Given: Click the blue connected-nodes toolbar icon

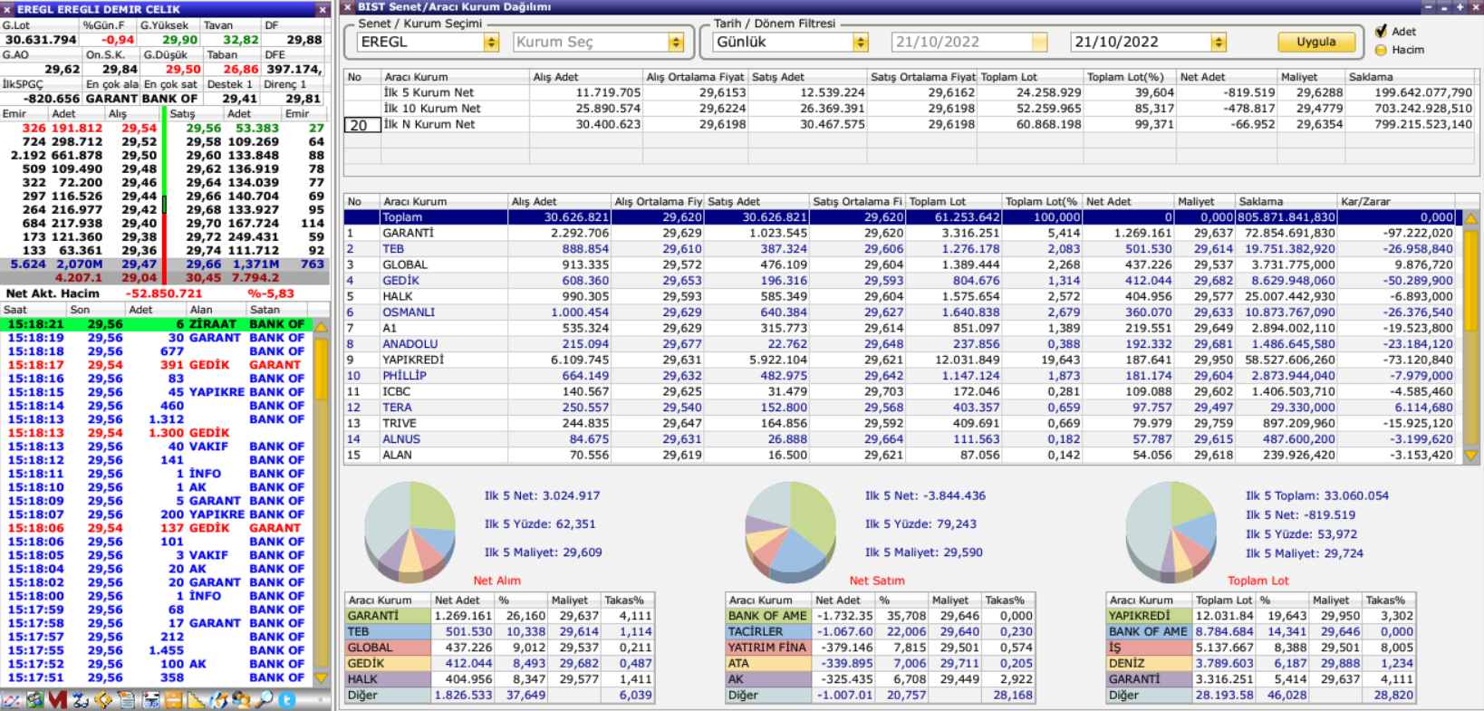Looking at the screenshot, I should pos(81,700).
